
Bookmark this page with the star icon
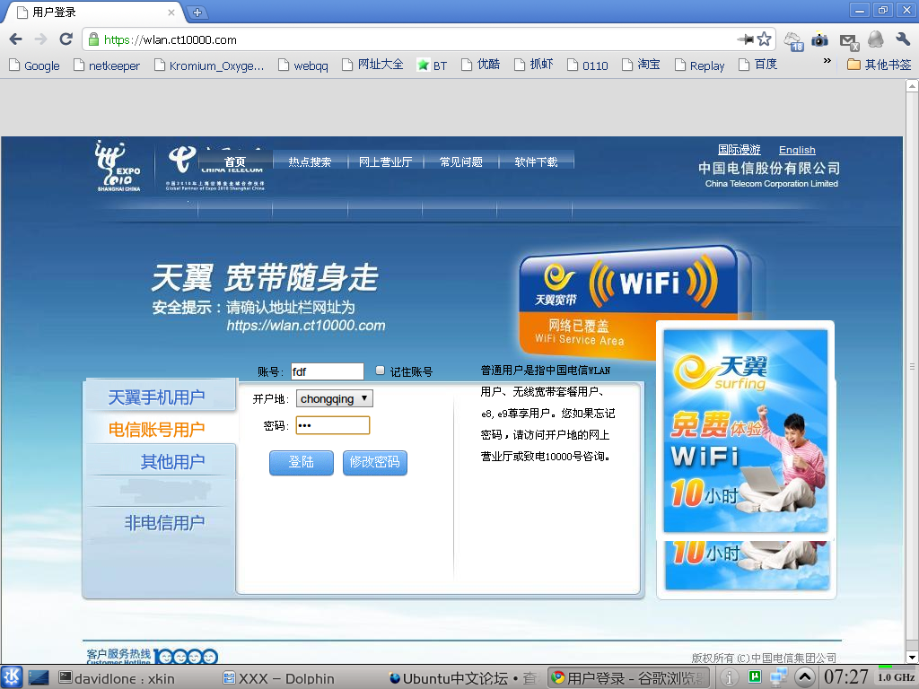(765, 39)
